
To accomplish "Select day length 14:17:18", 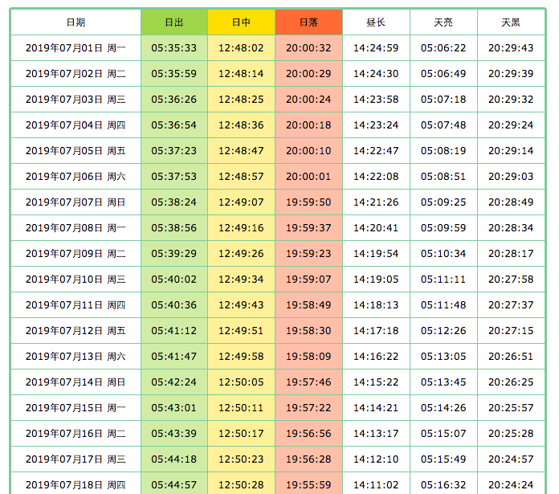I will click(376, 331).
